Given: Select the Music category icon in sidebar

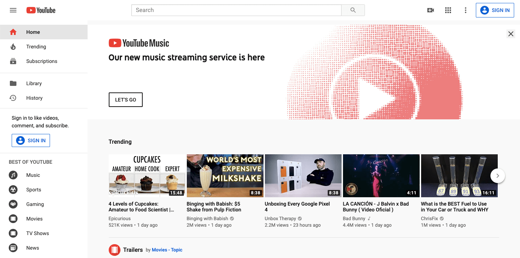Looking at the screenshot, I should coord(13,175).
